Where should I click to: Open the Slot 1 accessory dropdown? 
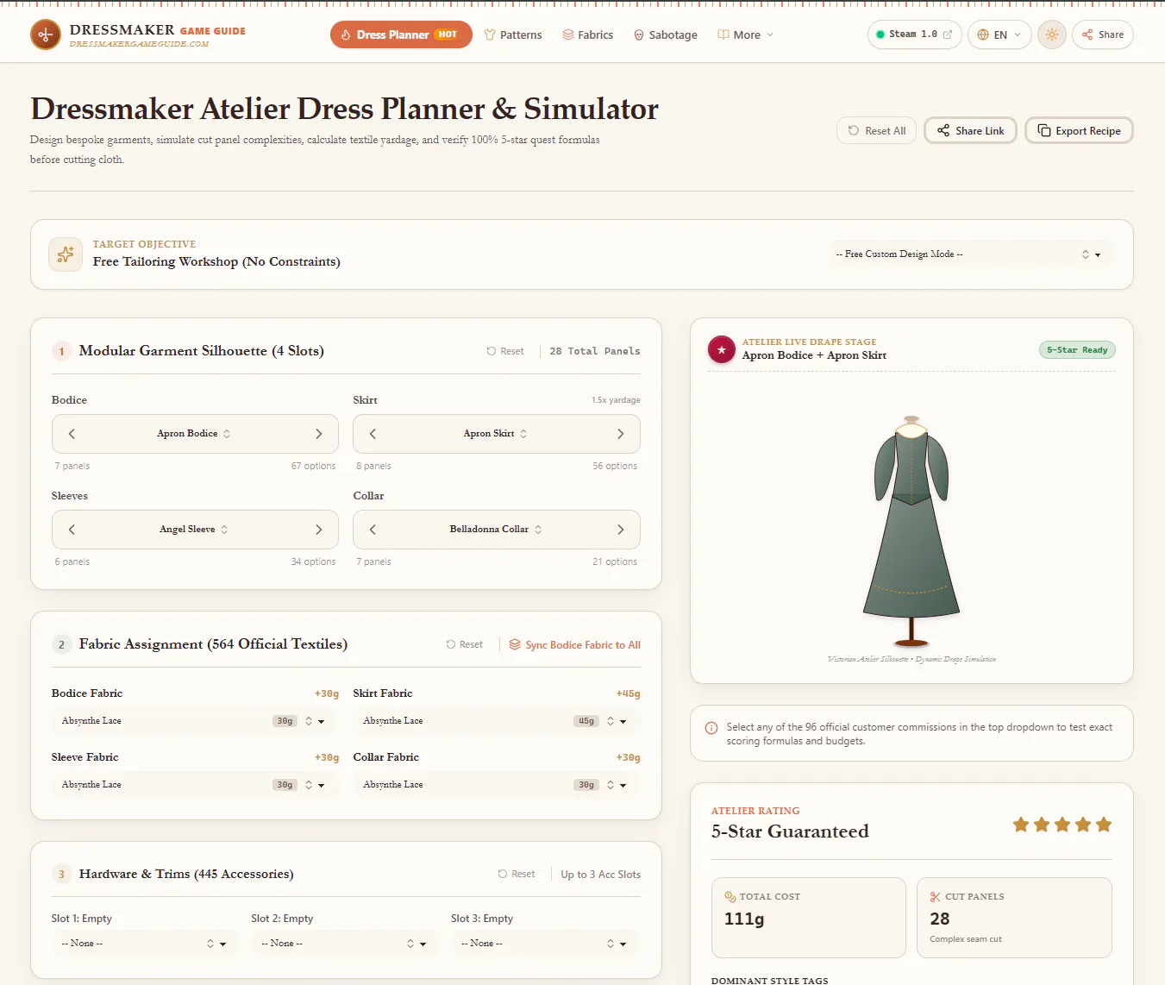point(145,944)
